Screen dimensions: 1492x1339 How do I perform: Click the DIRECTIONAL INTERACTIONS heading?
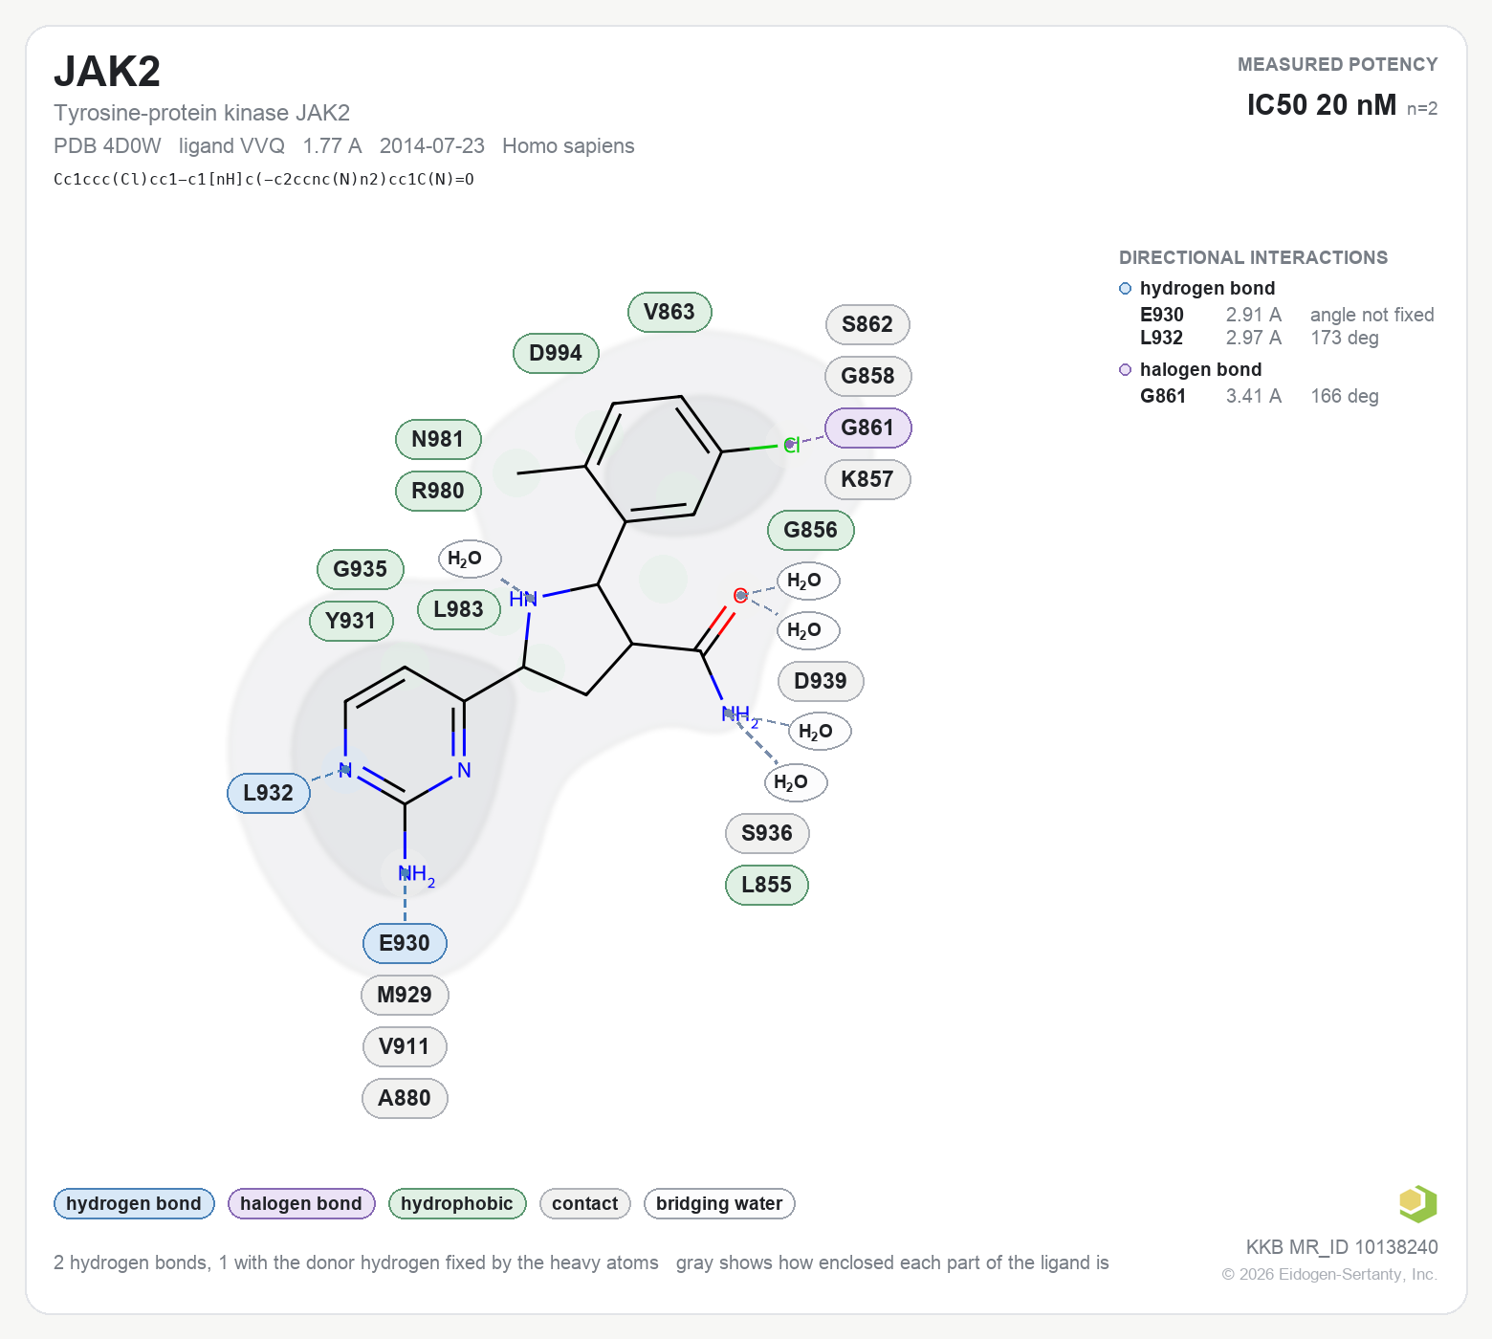pyautogui.click(x=1253, y=257)
